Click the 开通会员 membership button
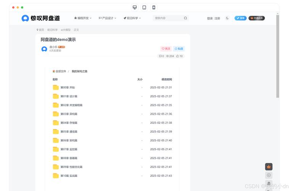The image size is (289, 191). coord(257,18)
